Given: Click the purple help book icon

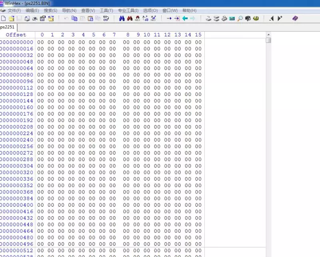Looking at the screenshot, I should coord(295,18).
